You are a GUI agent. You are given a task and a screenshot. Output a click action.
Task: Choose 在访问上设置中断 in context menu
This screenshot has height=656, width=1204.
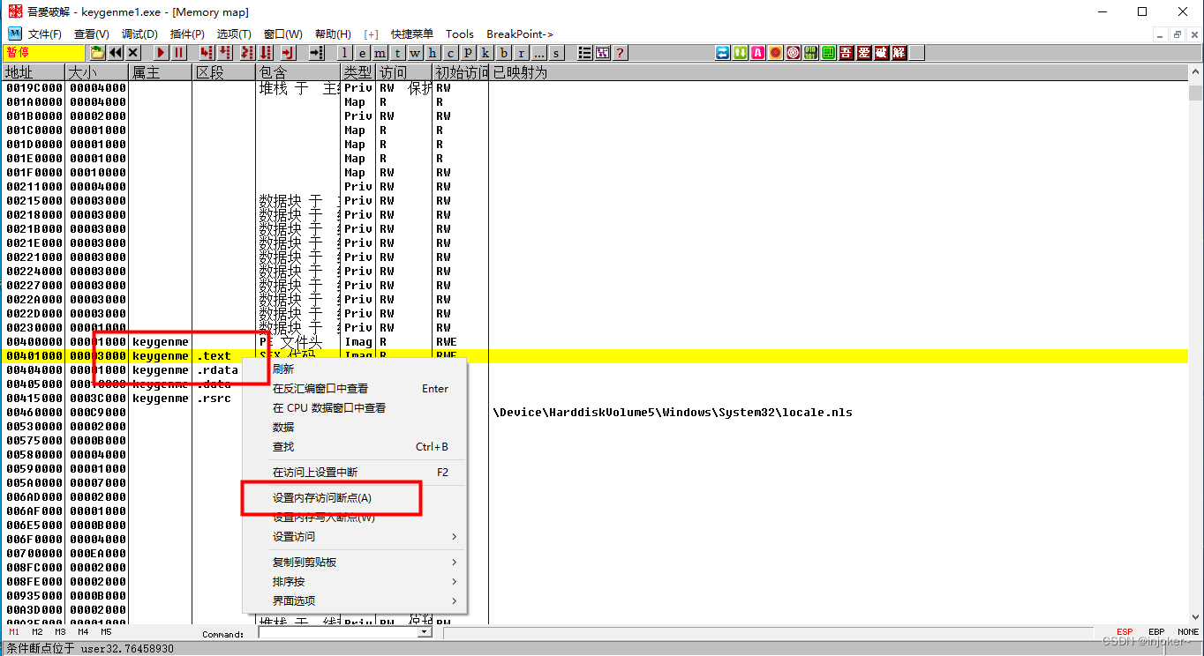(355, 473)
